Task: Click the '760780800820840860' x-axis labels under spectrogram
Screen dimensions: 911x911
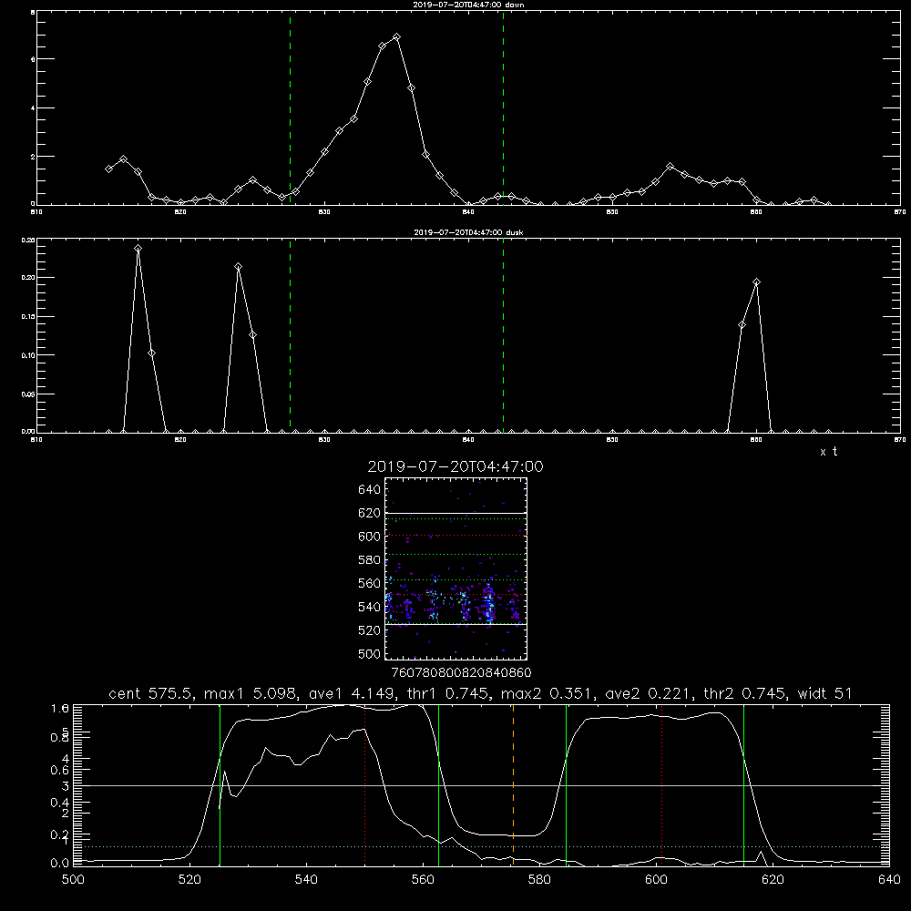Action: 461,673
